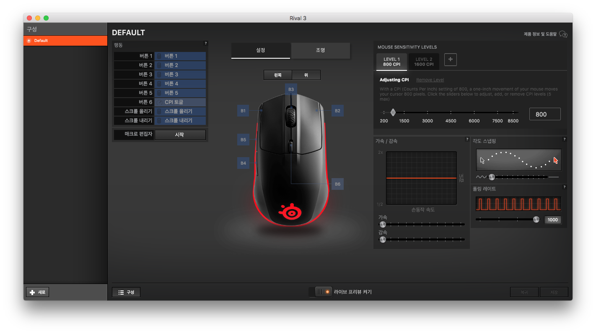Click 버튼 6 label in action list

[134, 102]
